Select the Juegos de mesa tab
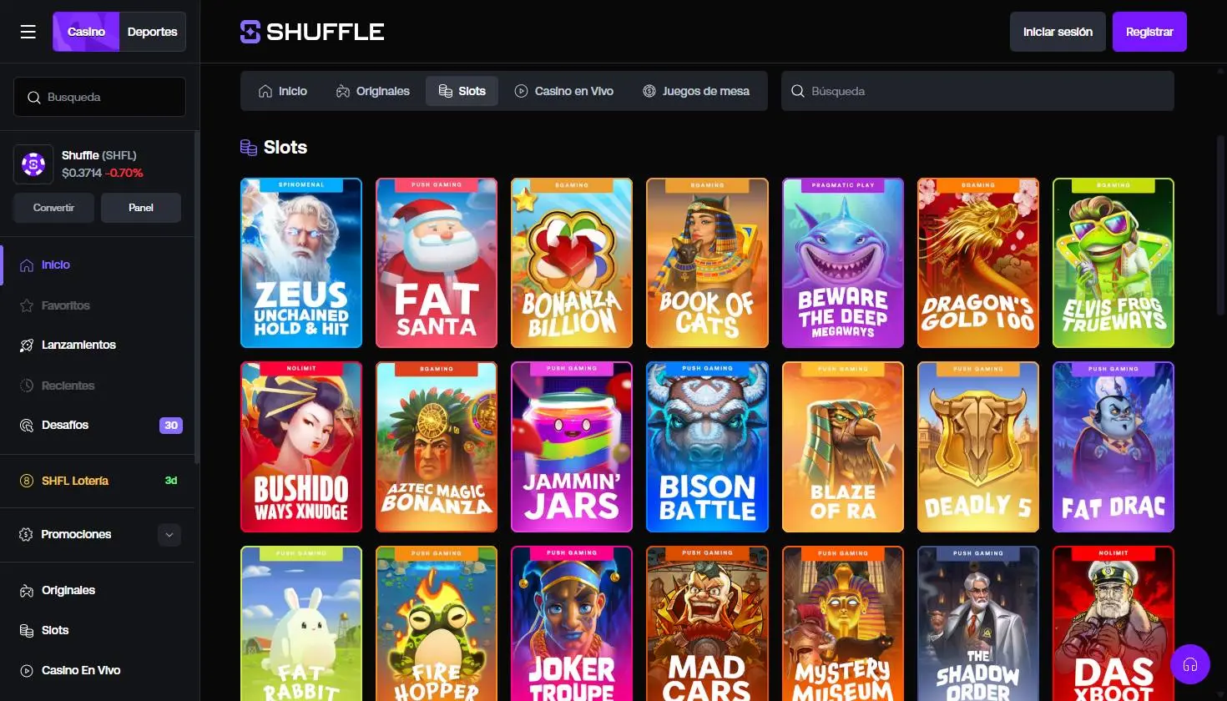The width and height of the screenshot is (1227, 701). point(696,91)
